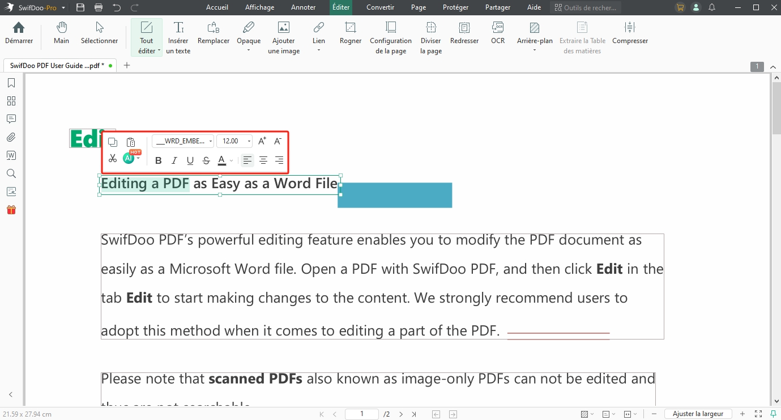
Task: Select the Rogner crop tool
Action: tap(351, 33)
